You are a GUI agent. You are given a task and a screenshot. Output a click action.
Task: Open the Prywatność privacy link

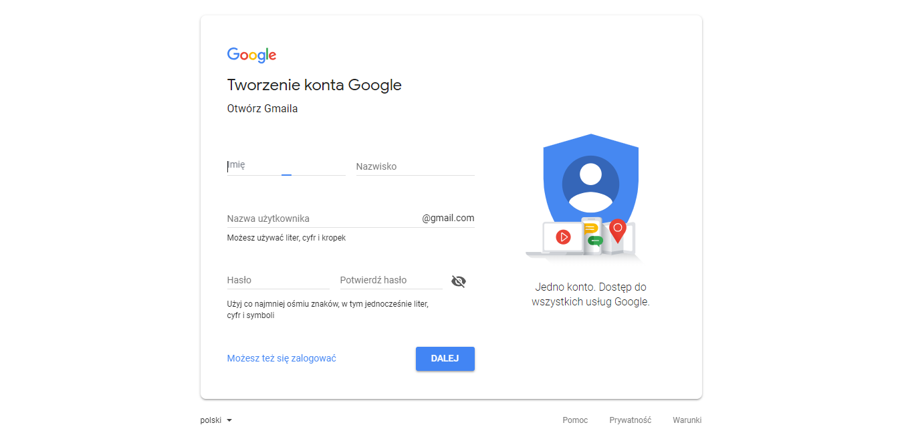point(630,420)
